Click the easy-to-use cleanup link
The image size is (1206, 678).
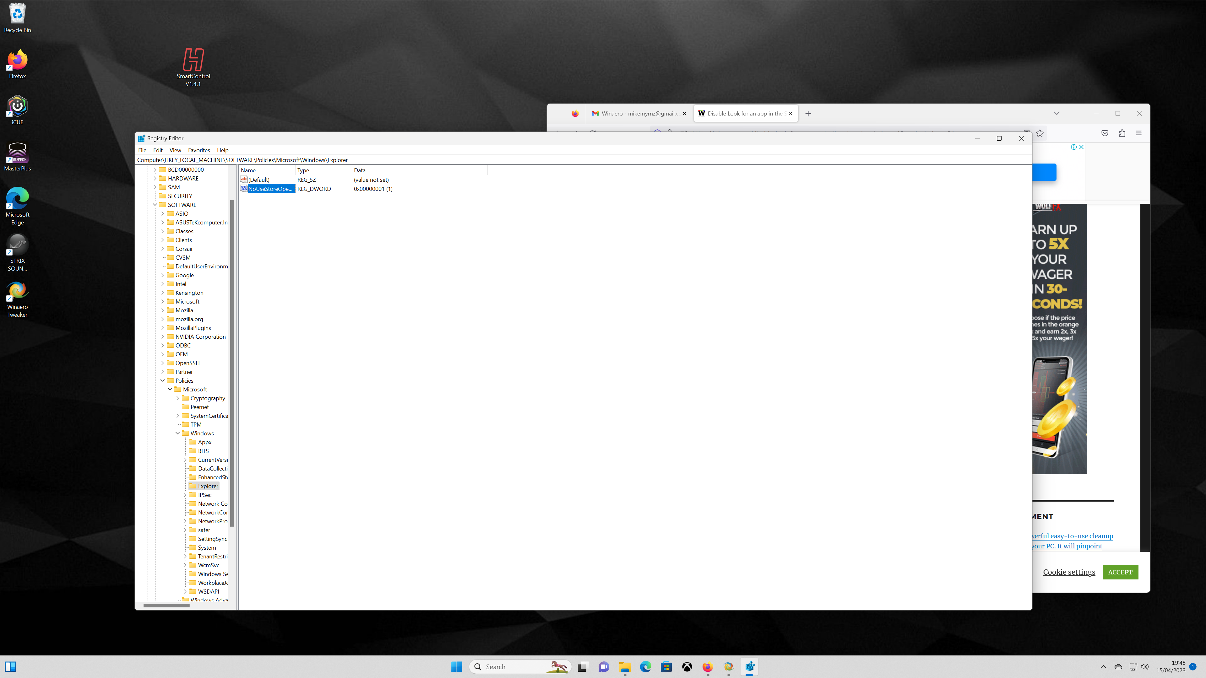pyautogui.click(x=1073, y=536)
